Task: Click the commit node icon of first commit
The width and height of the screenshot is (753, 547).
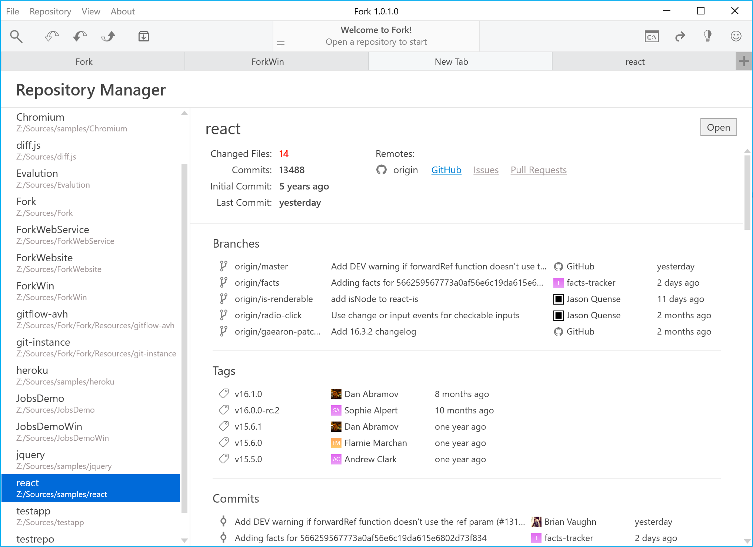Action: click(223, 521)
